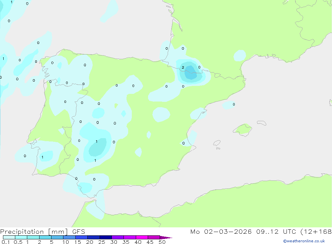
Task: Click the '09..12 UTC' time range text
Action: tap(276, 232)
